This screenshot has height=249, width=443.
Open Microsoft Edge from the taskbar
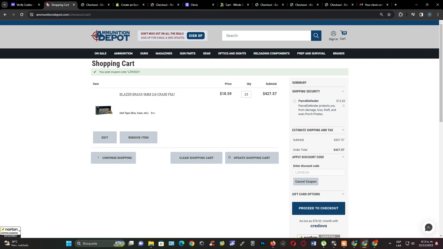click(x=181, y=243)
